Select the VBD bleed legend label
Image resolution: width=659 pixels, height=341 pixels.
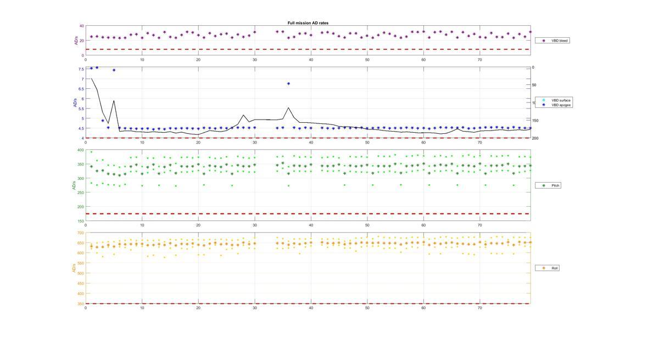(560, 41)
